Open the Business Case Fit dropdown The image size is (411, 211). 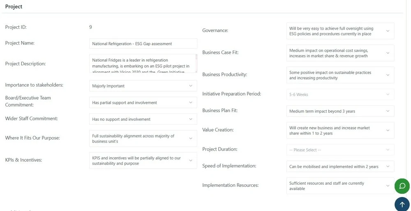(x=340, y=53)
